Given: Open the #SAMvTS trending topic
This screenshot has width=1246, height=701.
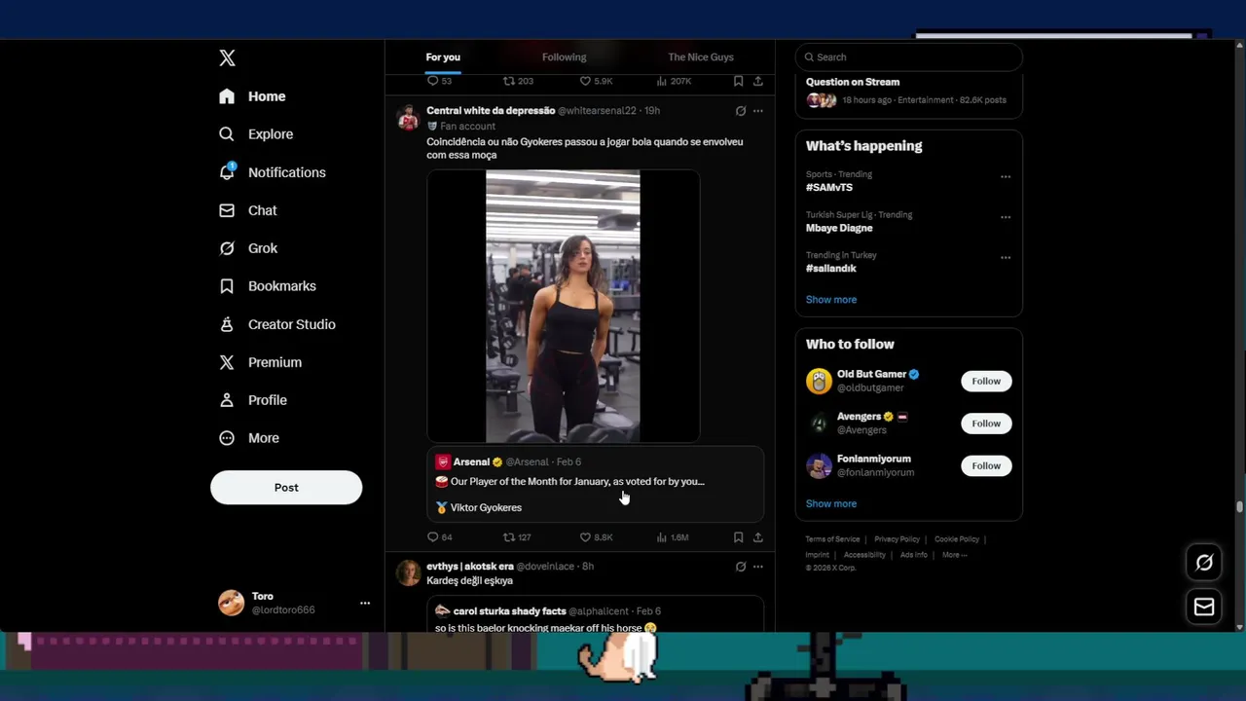Looking at the screenshot, I should [829, 187].
